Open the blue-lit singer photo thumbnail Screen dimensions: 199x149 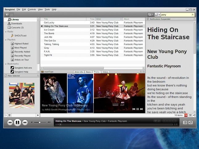(x=80, y=93)
